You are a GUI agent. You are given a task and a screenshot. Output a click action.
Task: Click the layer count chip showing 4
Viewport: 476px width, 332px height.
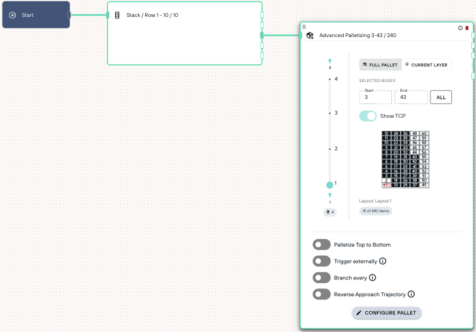click(x=330, y=212)
